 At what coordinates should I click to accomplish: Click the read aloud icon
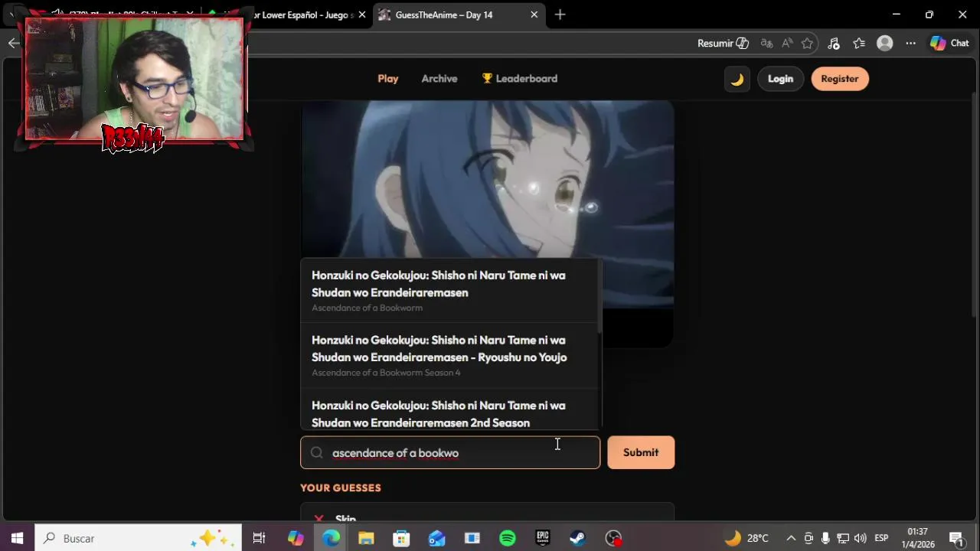tap(786, 44)
